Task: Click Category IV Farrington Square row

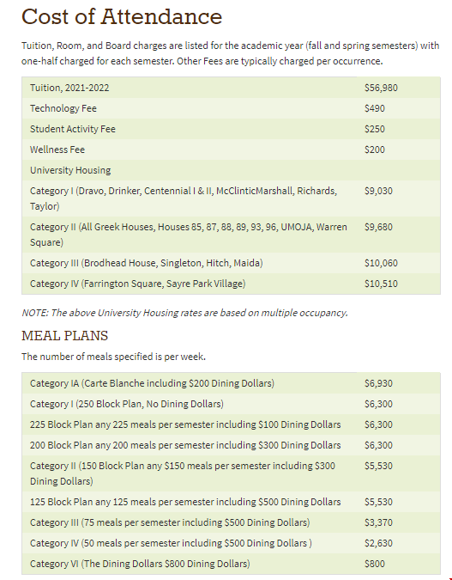Action: 231,284
